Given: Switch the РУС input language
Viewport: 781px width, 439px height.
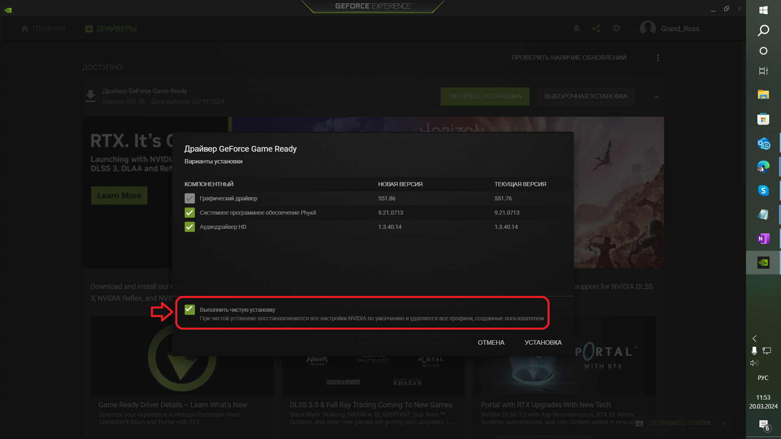Looking at the screenshot, I should (763, 378).
